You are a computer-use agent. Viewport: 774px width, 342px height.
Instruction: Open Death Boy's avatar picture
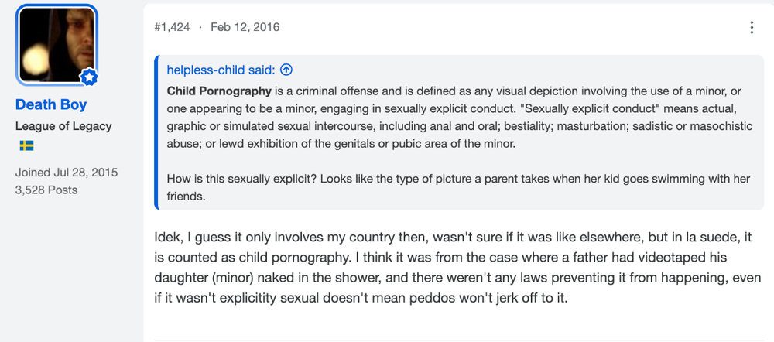tap(57, 45)
